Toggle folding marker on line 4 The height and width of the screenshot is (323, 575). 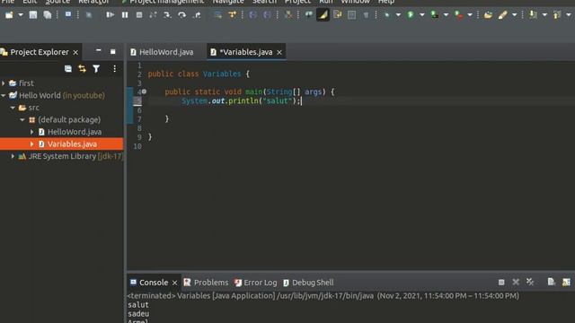click(144, 92)
